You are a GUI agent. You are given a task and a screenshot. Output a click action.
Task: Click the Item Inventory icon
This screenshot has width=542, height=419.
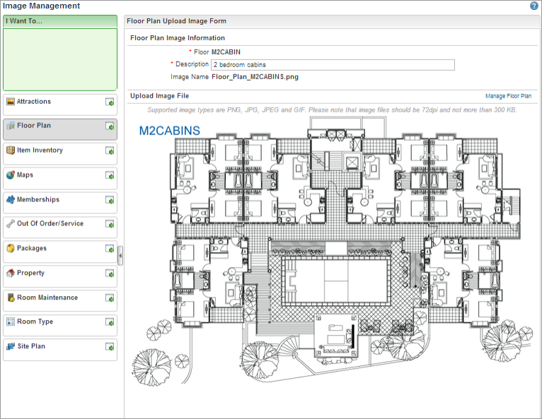[11, 150]
